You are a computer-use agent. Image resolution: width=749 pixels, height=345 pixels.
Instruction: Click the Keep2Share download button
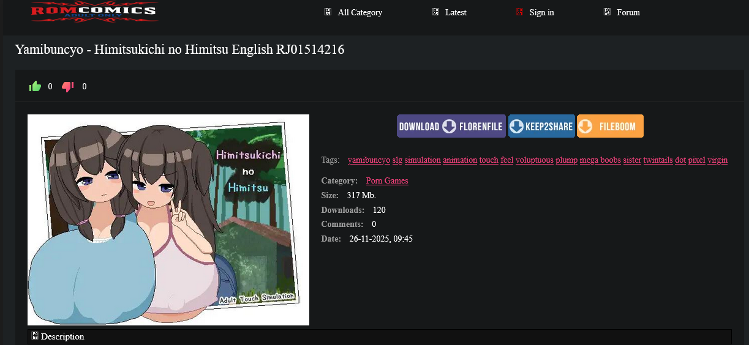click(541, 126)
